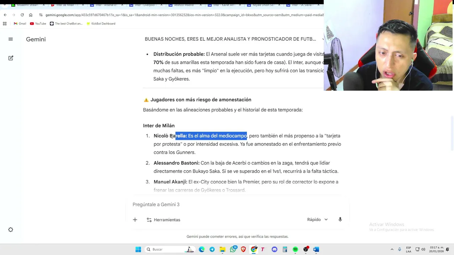454x255 pixels.
Task: Open File Explorer from the taskbar
Action: (222, 249)
